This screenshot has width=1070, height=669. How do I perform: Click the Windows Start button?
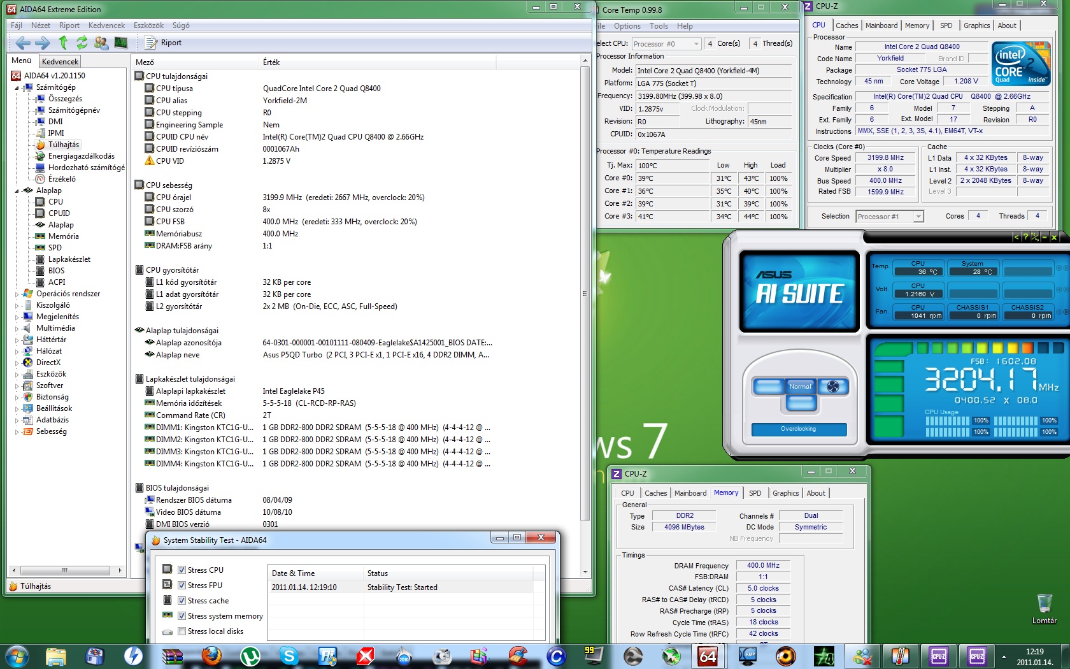click(17, 656)
